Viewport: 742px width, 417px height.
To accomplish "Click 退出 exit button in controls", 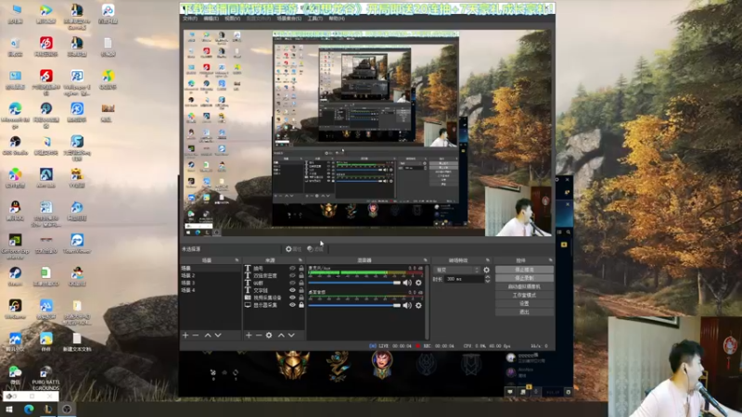I will point(524,312).
